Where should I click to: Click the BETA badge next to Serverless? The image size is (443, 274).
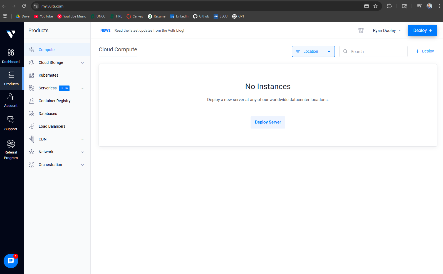(x=64, y=88)
